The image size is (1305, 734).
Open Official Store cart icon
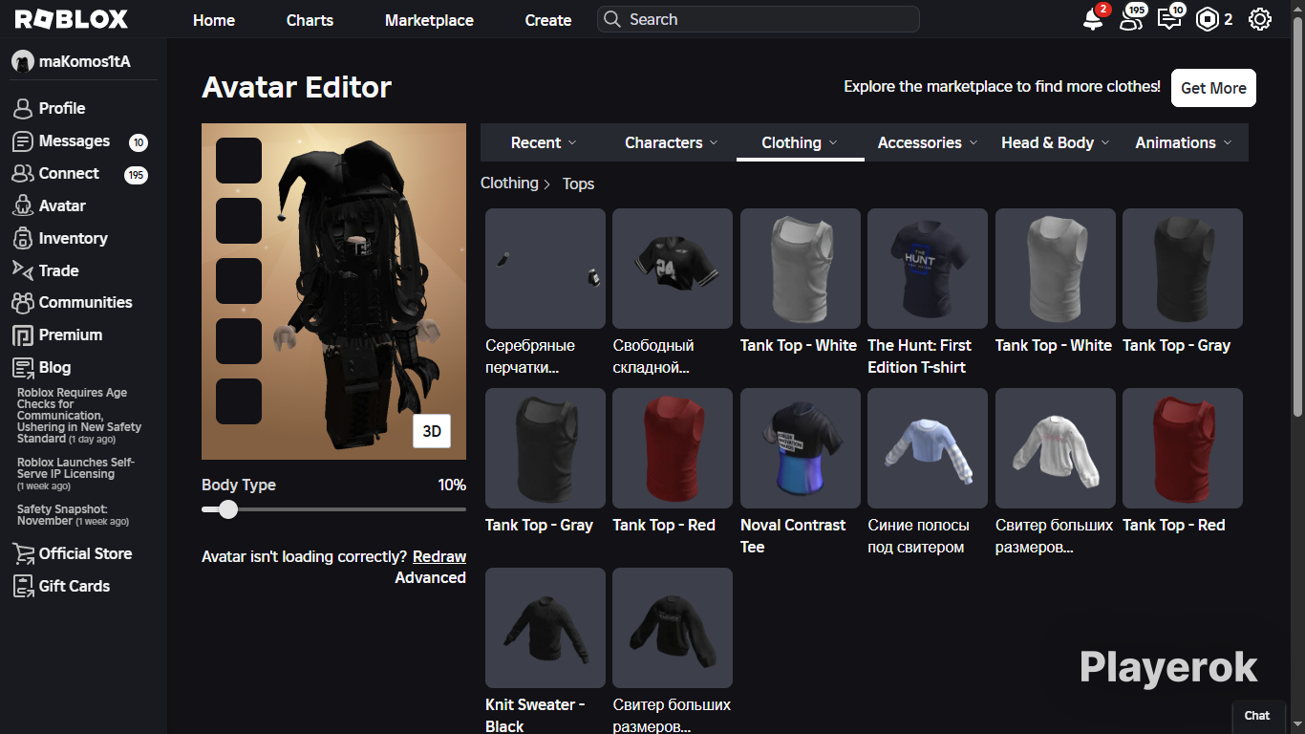[x=23, y=553]
